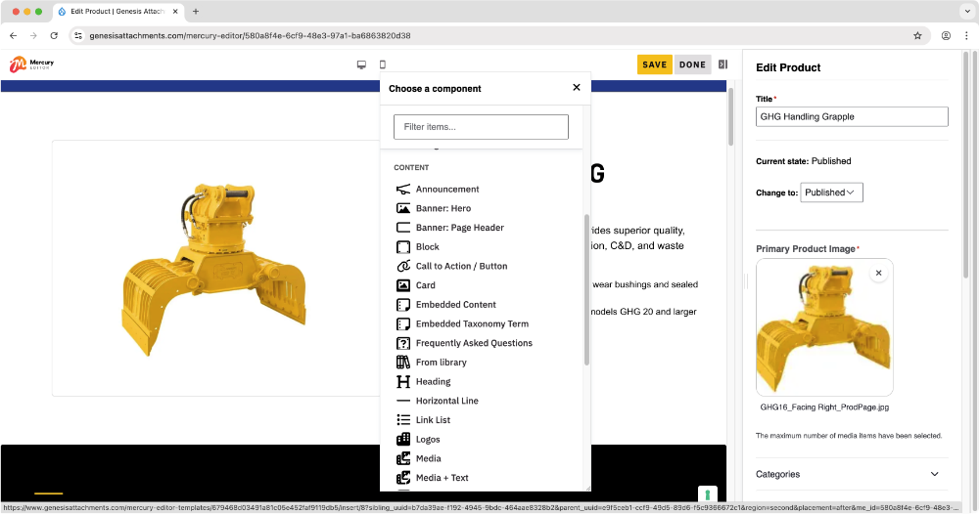Click the product Title text field
Image resolution: width=979 pixels, height=514 pixels.
point(852,116)
